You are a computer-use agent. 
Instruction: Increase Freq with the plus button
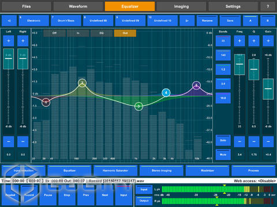(239, 41)
